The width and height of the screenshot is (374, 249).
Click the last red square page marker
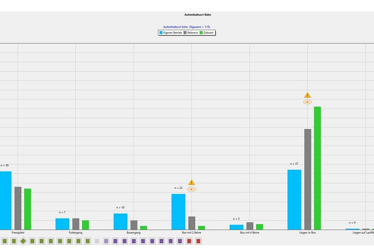[x=198, y=241]
